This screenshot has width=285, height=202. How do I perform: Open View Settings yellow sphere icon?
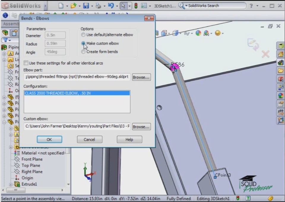tap(218, 33)
